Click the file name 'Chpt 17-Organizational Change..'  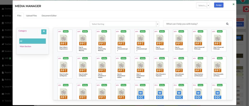click(x=141, y=76)
